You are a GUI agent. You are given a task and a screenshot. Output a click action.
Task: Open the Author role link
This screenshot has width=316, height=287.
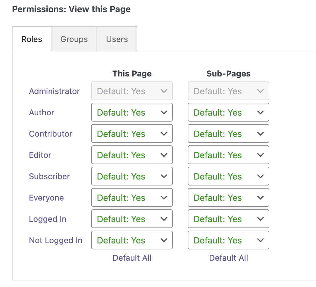pyautogui.click(x=42, y=112)
